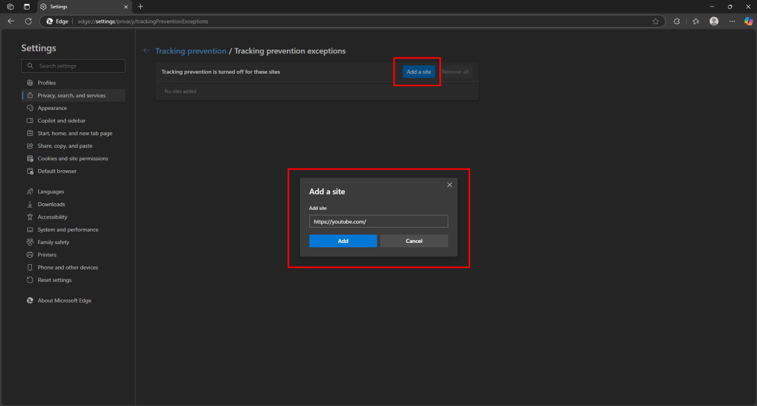
Task: Click the favorites star in address bar
Action: click(655, 21)
